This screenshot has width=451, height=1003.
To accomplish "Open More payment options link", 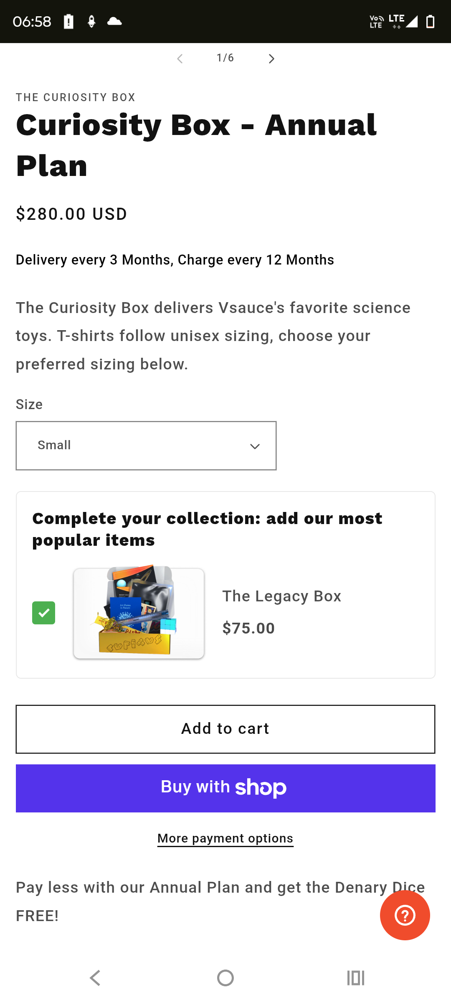I will (x=225, y=838).
